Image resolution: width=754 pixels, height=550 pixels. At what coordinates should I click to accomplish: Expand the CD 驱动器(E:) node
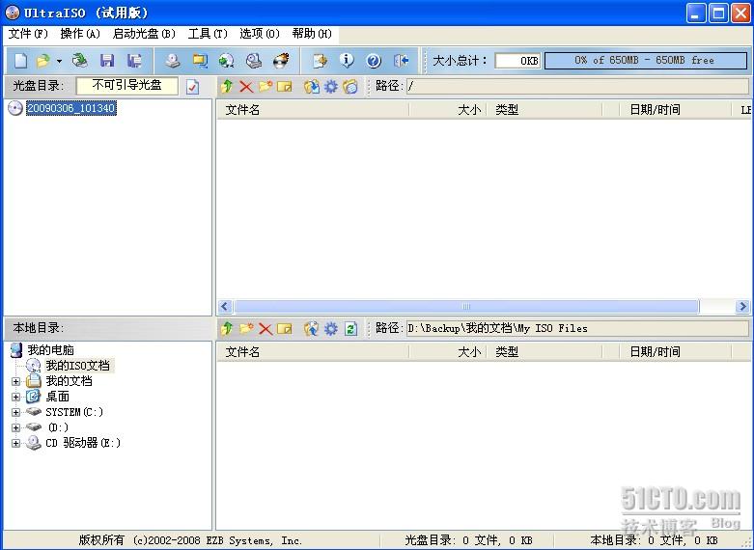[x=15, y=443]
